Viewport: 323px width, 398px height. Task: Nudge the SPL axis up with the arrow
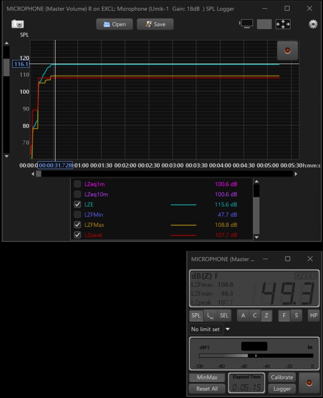[7, 43]
